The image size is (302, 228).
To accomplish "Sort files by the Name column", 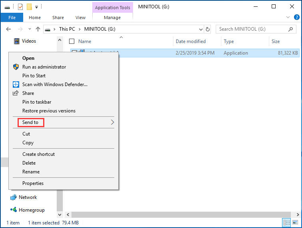I will (85, 41).
